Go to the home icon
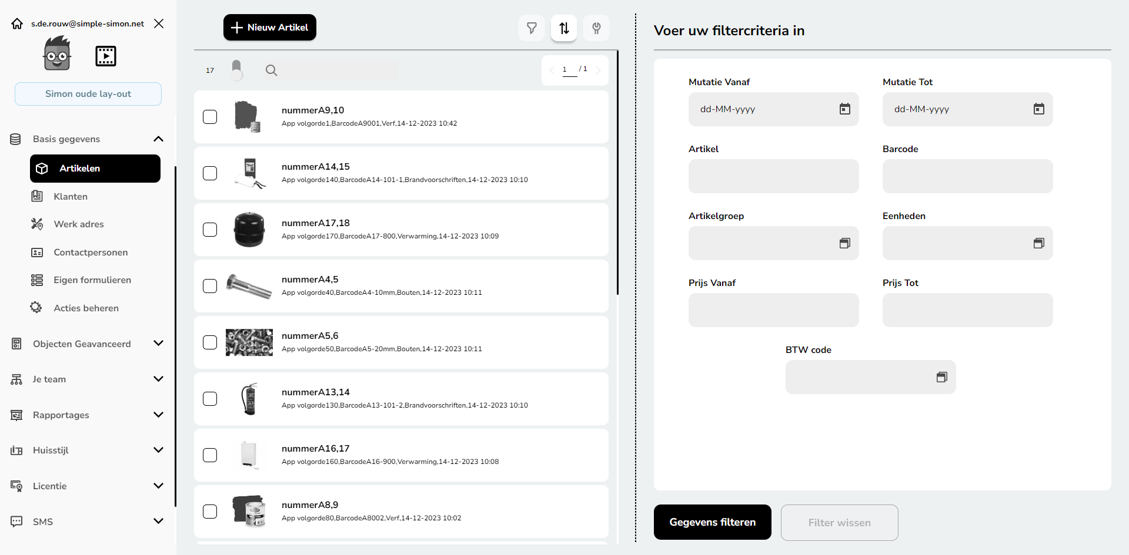1129x555 pixels. coord(17,23)
